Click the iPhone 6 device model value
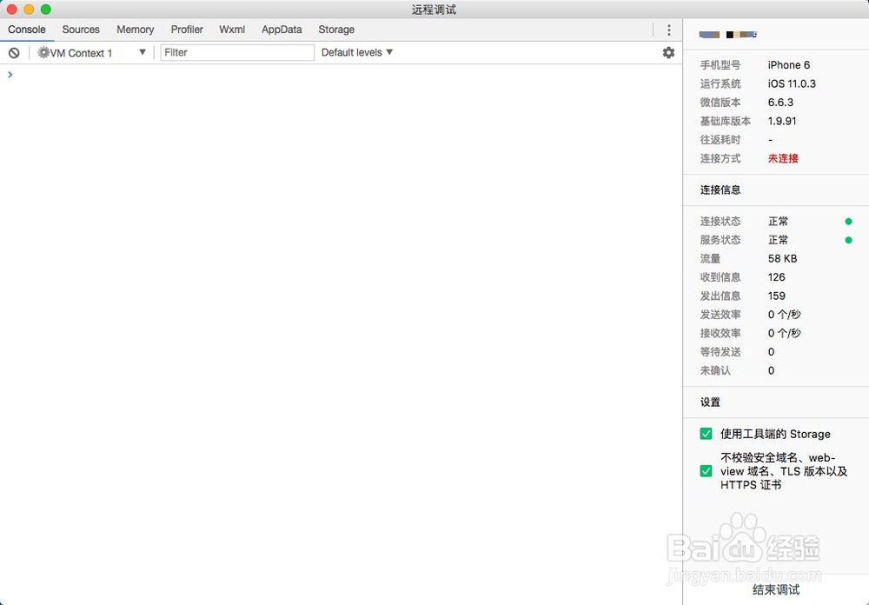Screen dimensions: 869x605 click(x=789, y=65)
